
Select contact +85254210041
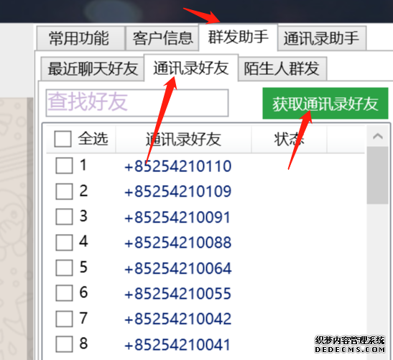[177, 345]
